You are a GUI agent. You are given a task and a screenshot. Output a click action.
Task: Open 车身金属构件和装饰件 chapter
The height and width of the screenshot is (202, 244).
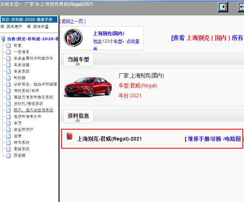click(x=33, y=59)
